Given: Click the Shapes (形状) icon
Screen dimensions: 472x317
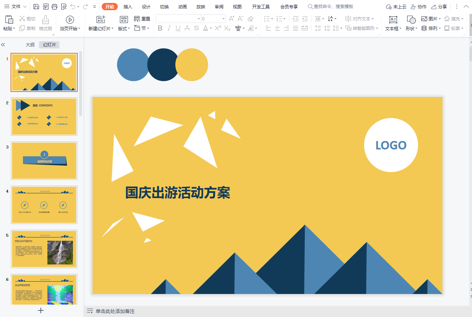Looking at the screenshot, I should (x=411, y=20).
